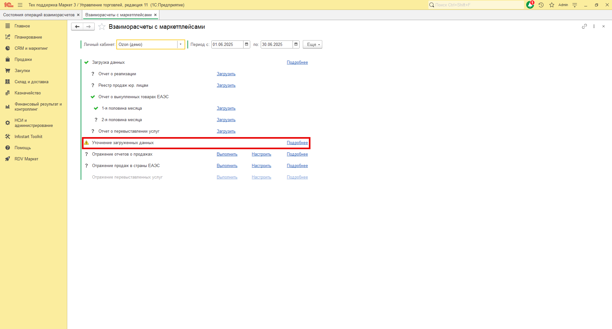Click the back navigation arrow
This screenshot has height=329, width=612.
coord(77,27)
